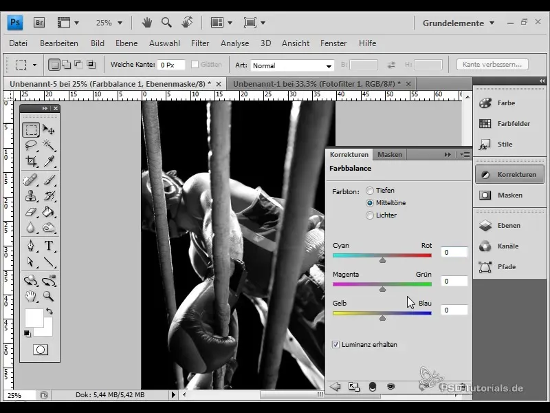Select the Rectangular Marquee tool in toolbox

click(31, 129)
